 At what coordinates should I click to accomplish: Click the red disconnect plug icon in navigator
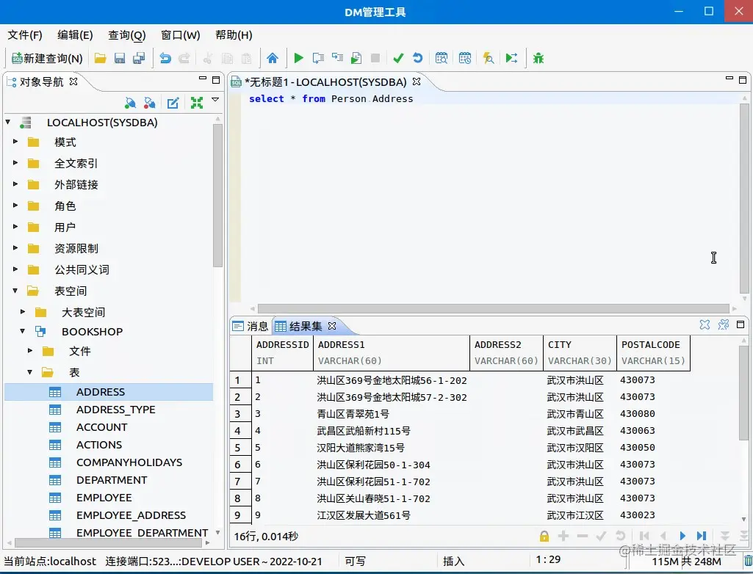pos(150,103)
